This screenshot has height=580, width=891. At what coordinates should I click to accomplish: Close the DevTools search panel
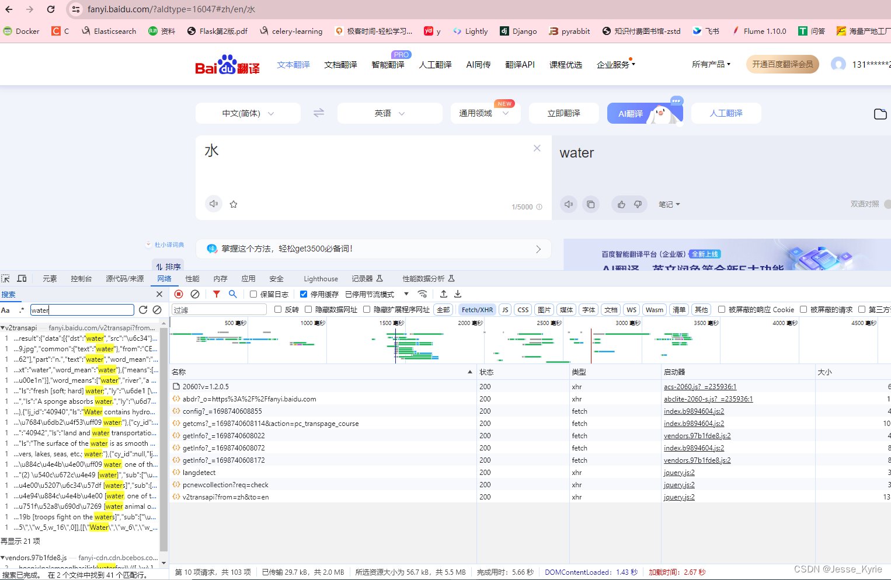(x=159, y=294)
